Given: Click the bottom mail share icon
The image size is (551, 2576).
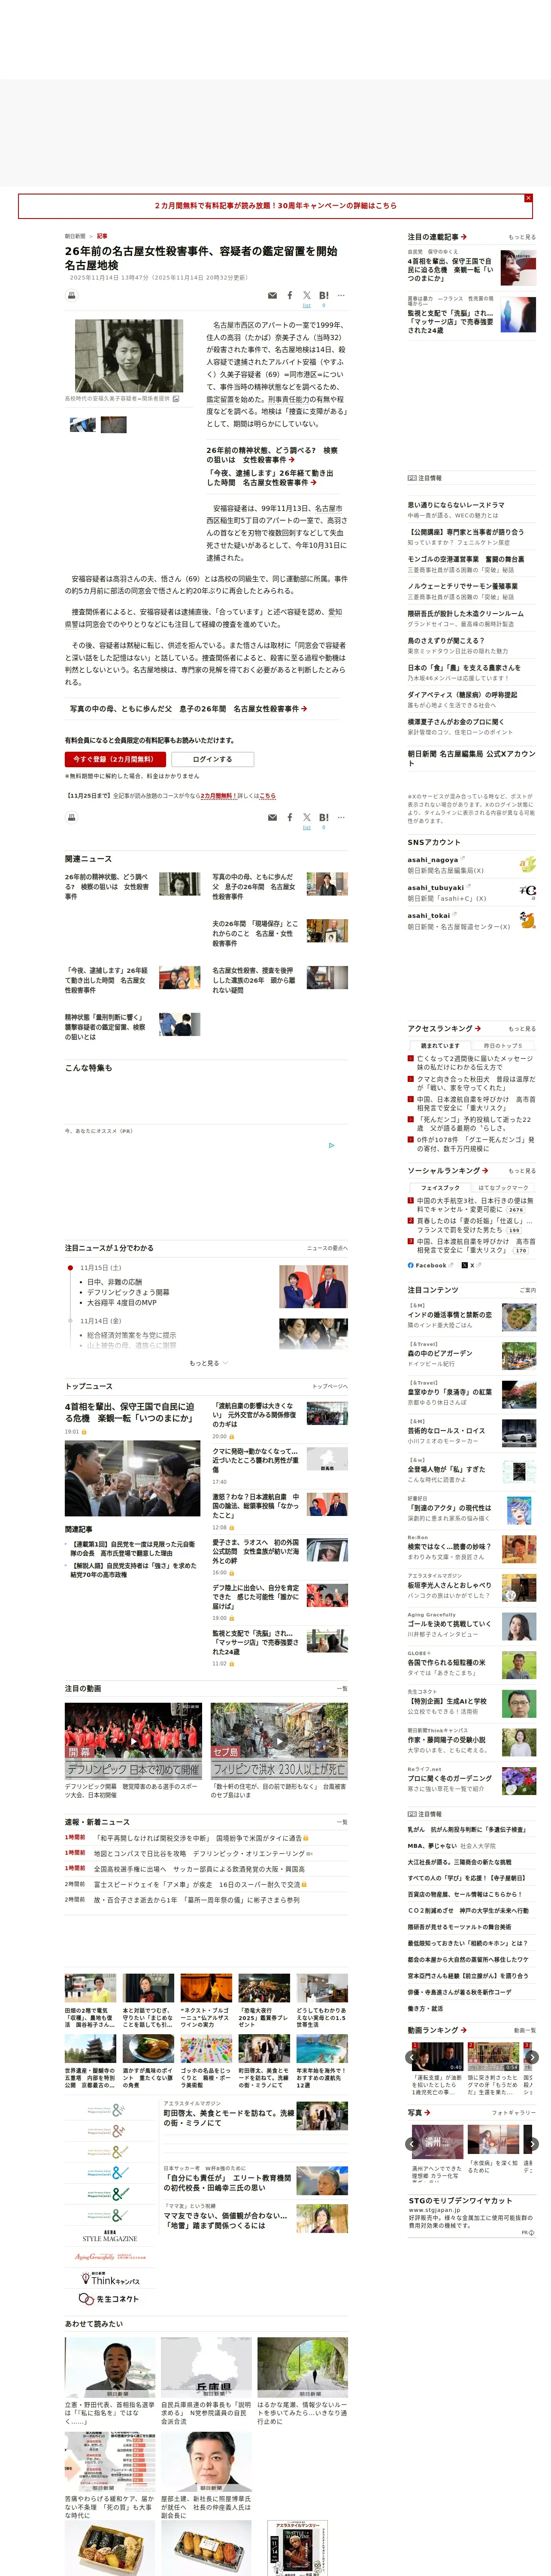Looking at the screenshot, I should 272,818.
